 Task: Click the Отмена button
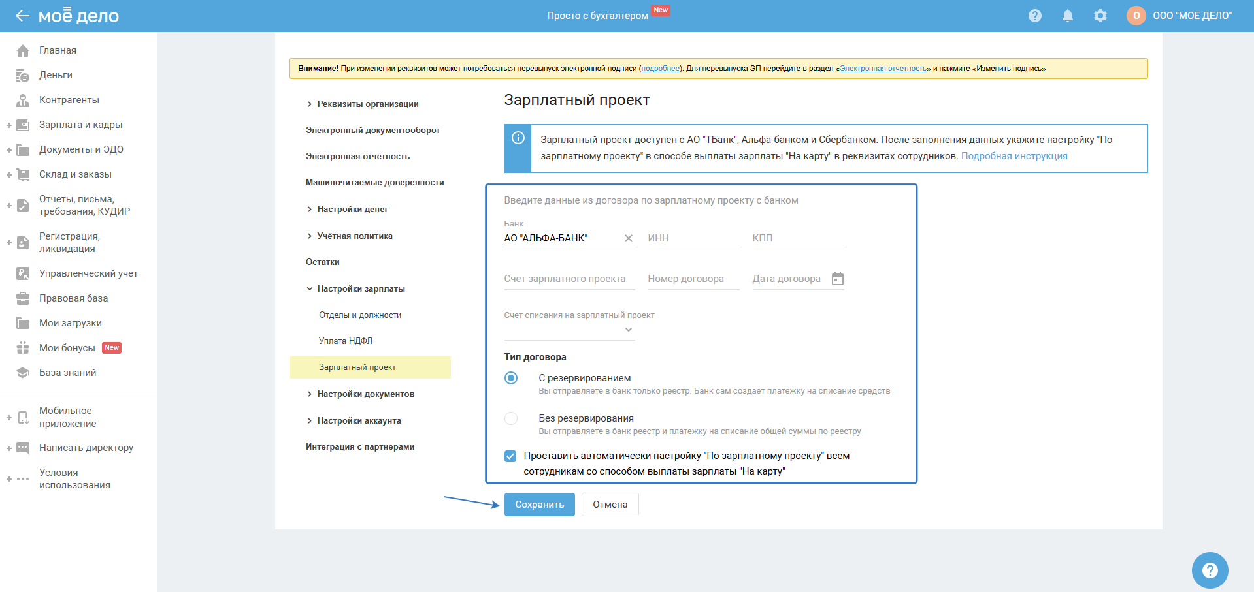coord(610,505)
